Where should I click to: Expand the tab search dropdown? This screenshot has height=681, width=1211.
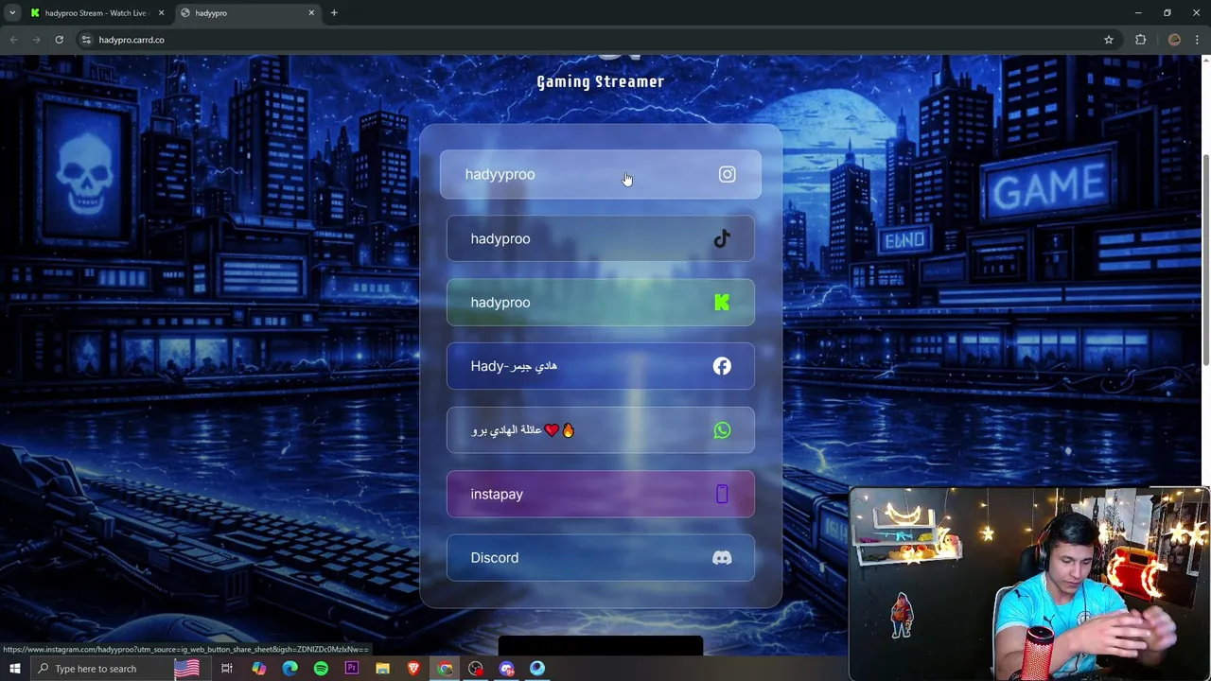(x=12, y=13)
